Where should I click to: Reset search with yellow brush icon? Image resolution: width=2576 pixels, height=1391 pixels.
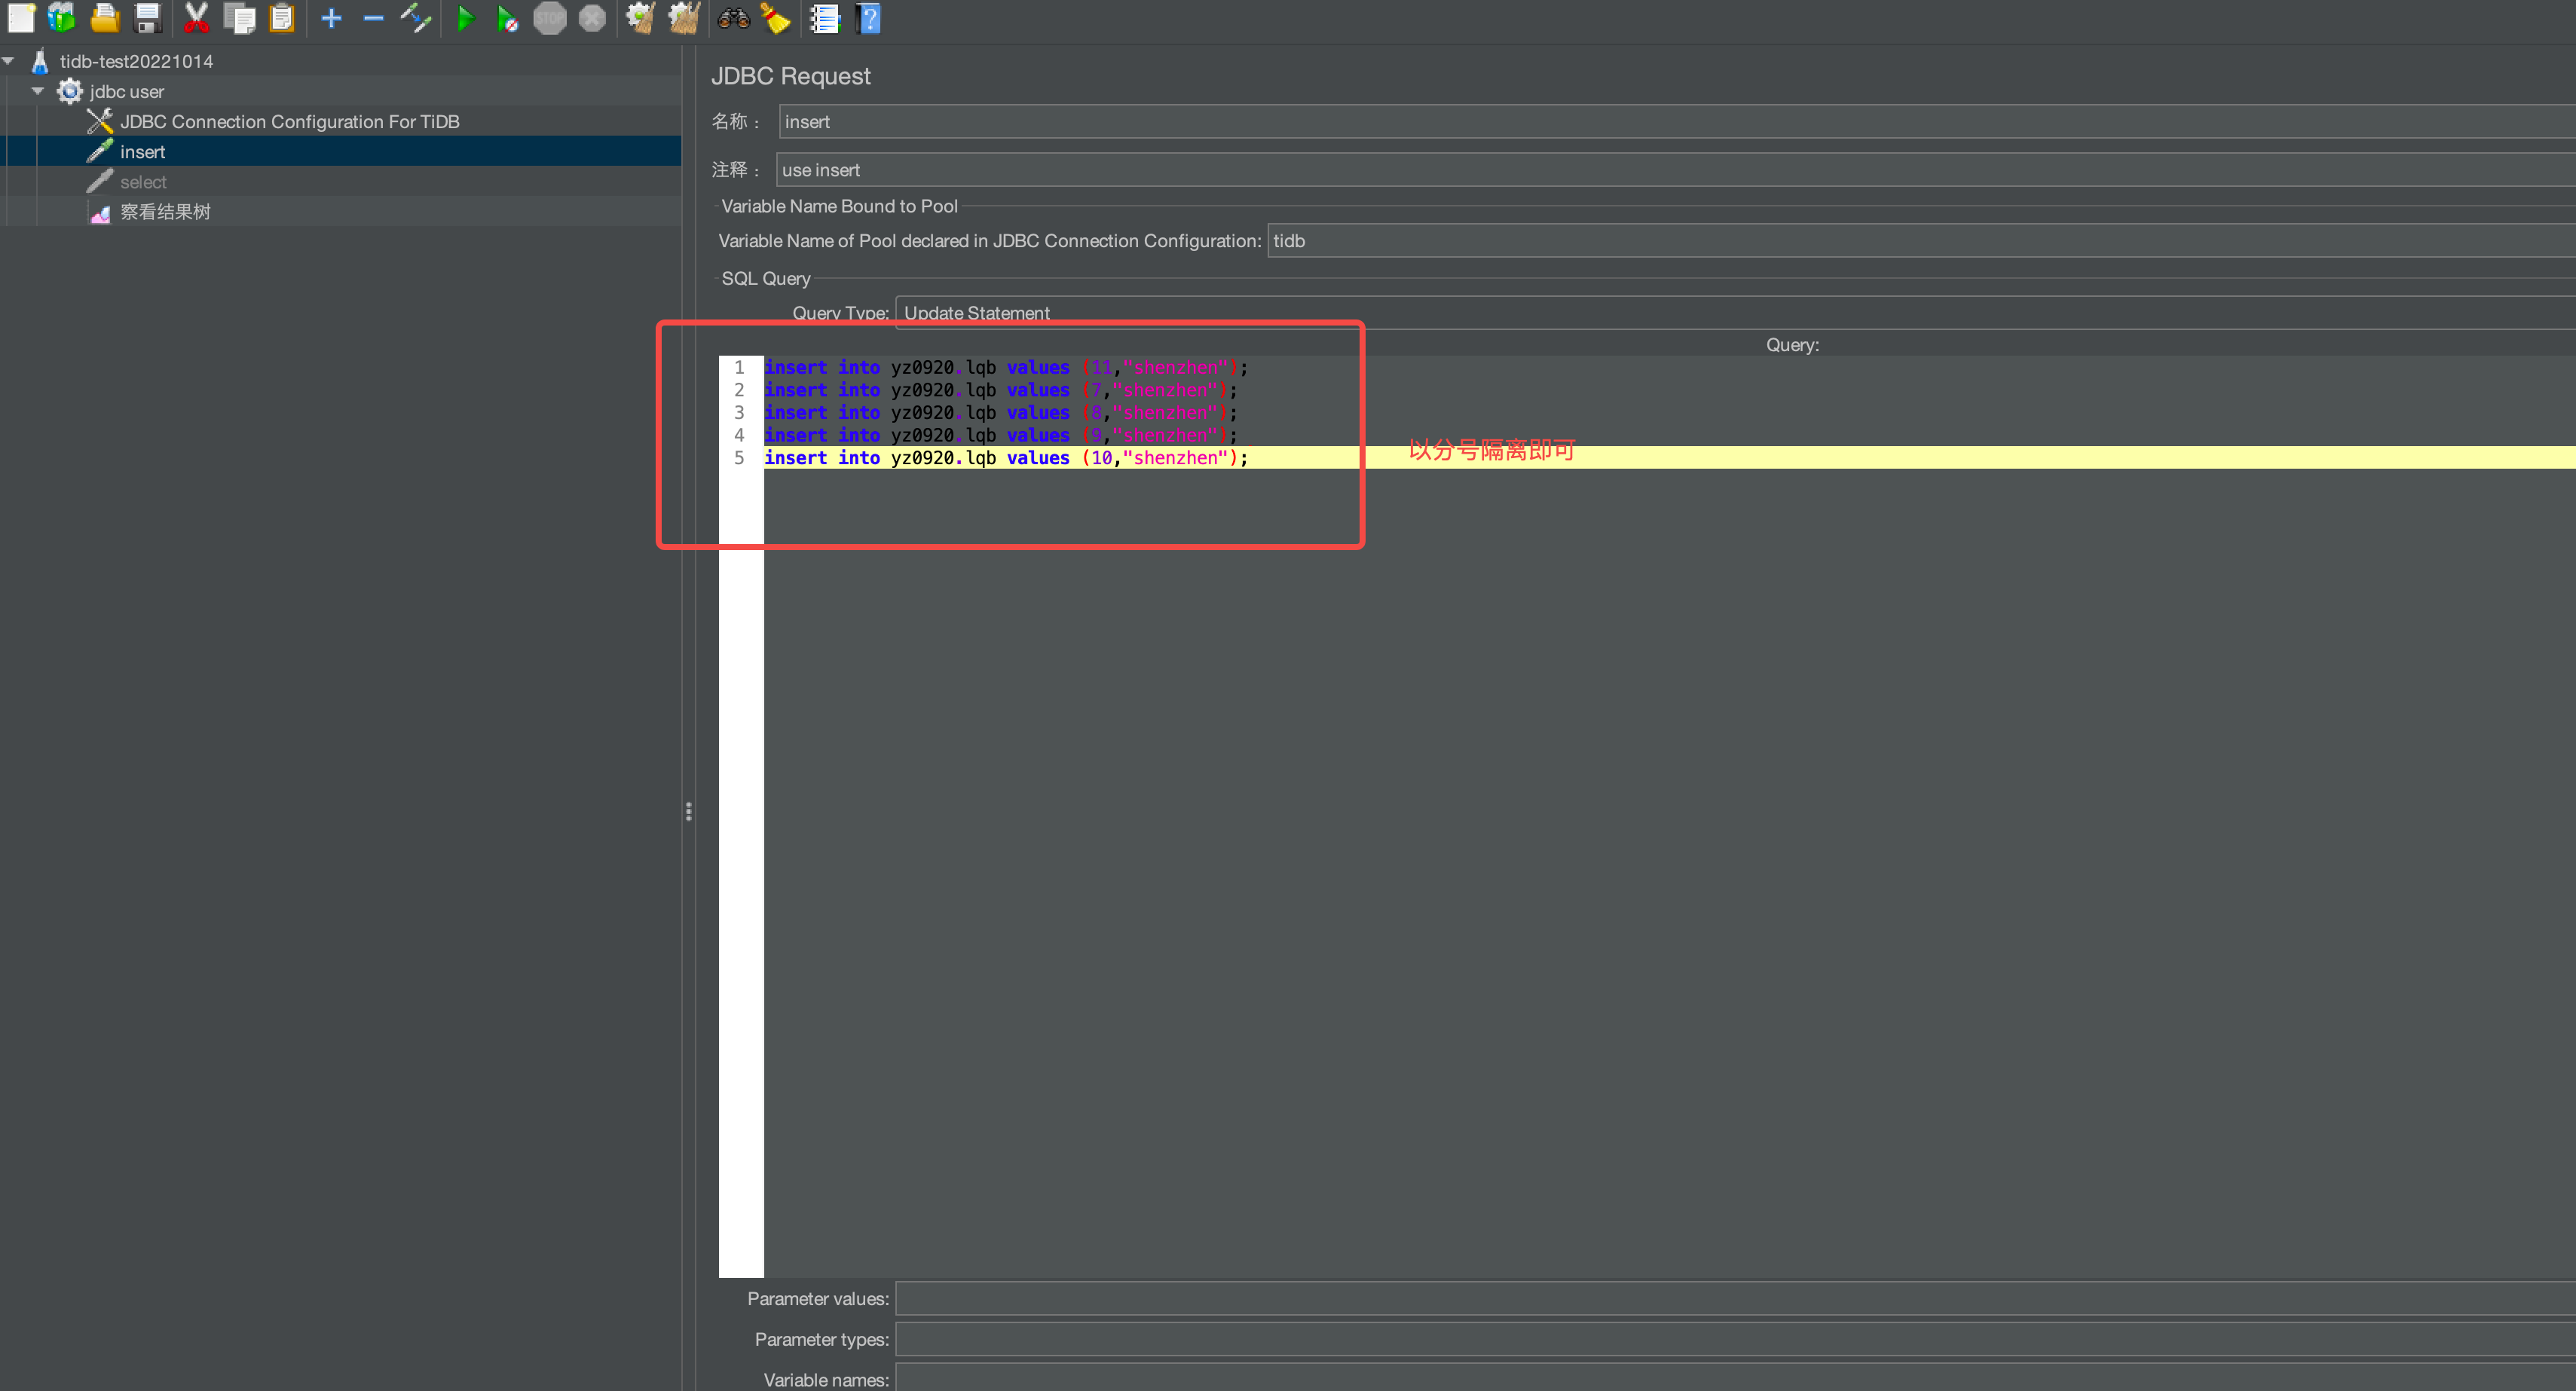(776, 17)
